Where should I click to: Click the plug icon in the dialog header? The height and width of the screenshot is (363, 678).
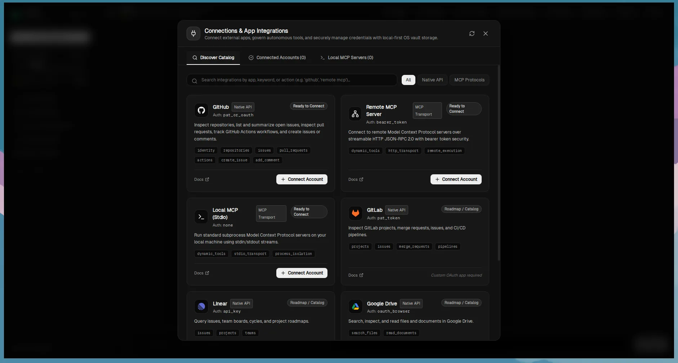[x=193, y=33]
